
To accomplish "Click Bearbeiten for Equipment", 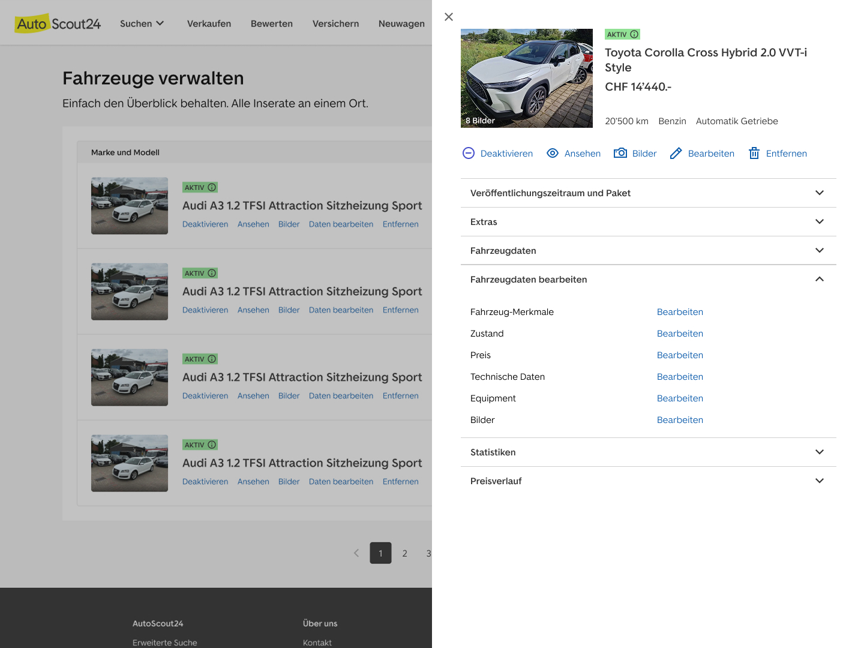I will pos(680,398).
